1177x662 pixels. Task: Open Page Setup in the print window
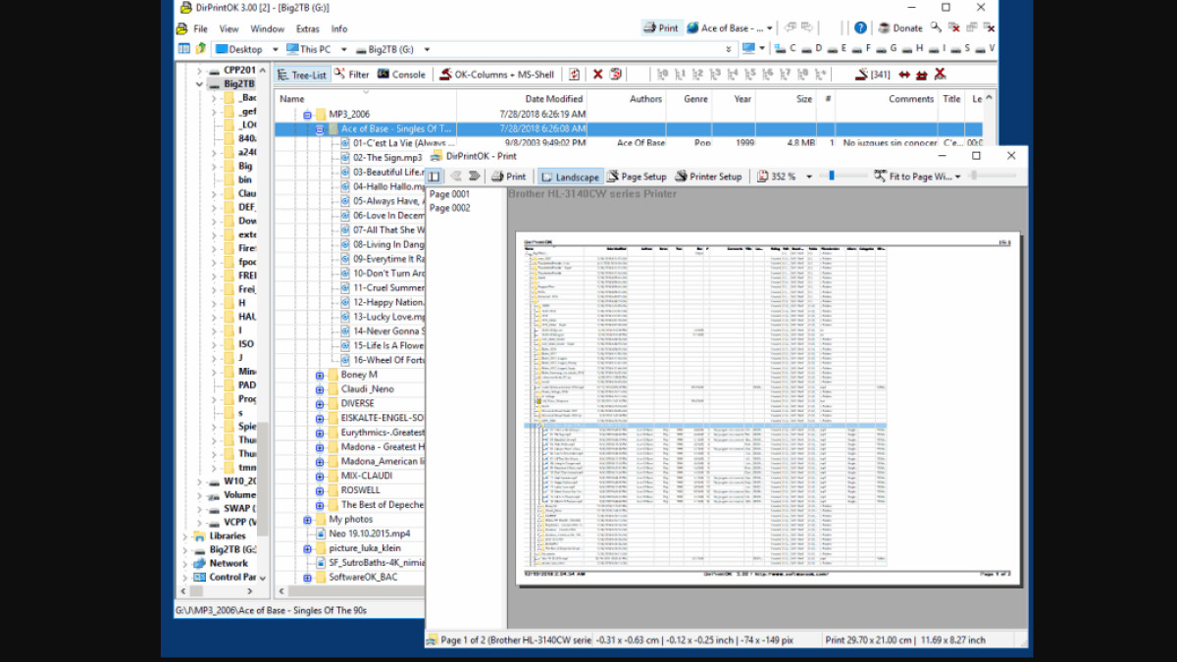click(x=636, y=177)
